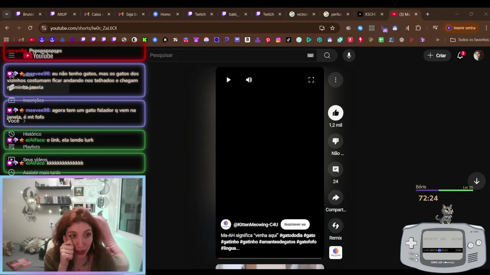Screen dimensions: 490x275
Task: Open Playlists in YouTube sidebar
Action: click(31, 147)
